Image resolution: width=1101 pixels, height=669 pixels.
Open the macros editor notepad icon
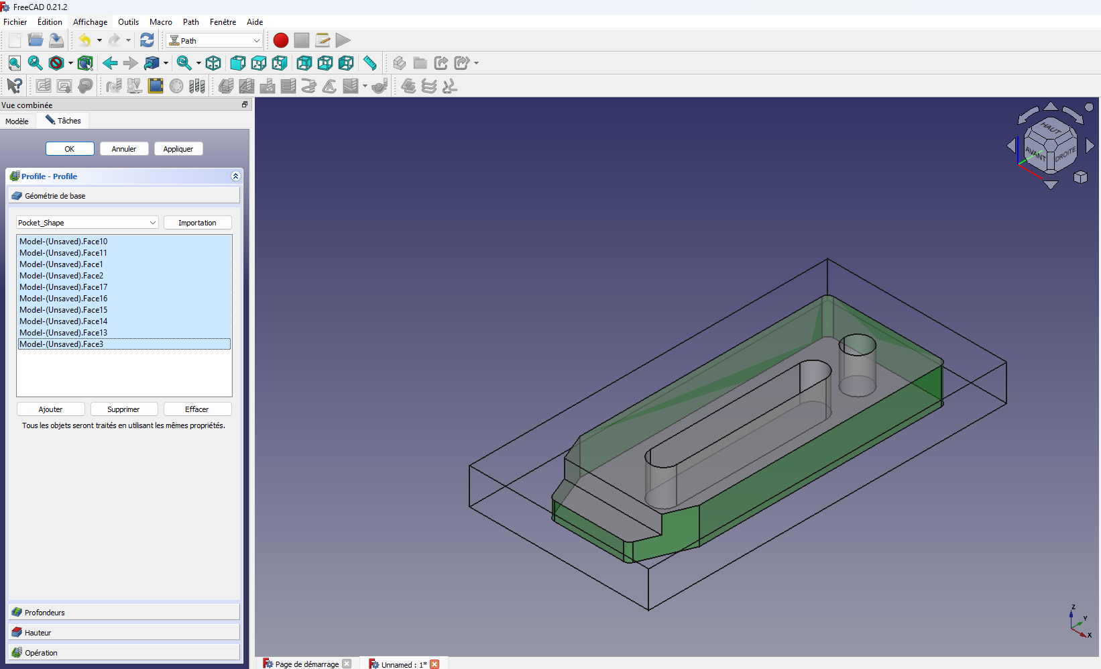tap(323, 40)
